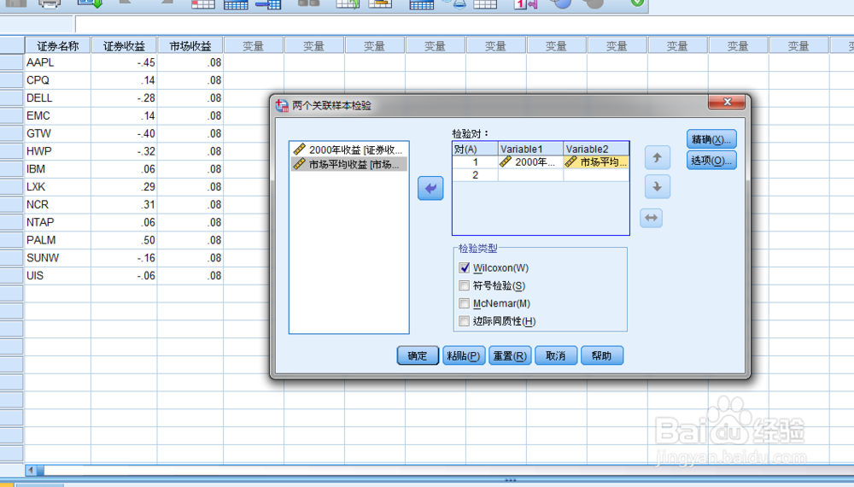Move pair down with the down arrow
The image size is (854, 487).
657,187
